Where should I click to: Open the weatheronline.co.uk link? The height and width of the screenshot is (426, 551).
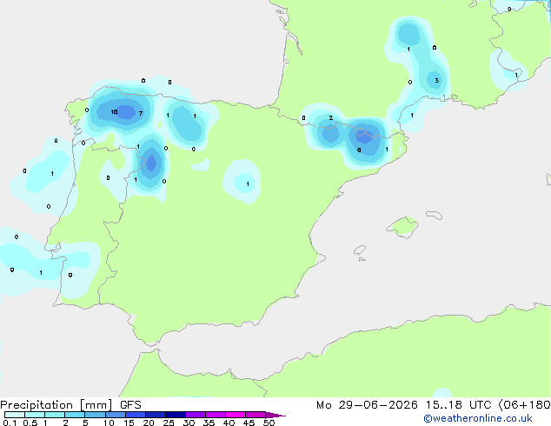pos(477,418)
